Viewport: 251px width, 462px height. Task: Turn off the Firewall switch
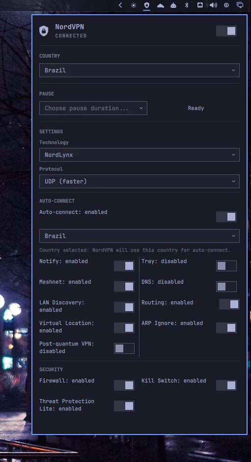pos(124,385)
